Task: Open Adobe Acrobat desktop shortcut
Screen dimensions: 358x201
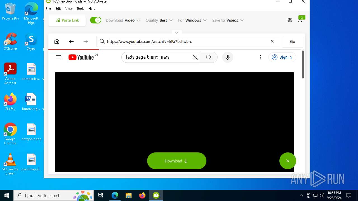Action: point(10,74)
